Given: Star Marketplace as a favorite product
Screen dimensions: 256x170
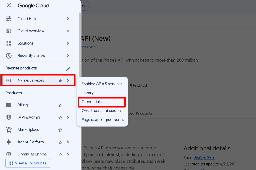Looking at the screenshot, I should pyautogui.click(x=60, y=130).
